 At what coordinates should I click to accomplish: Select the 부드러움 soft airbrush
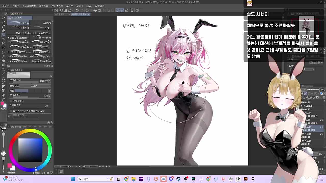pyautogui.click(x=18, y=23)
